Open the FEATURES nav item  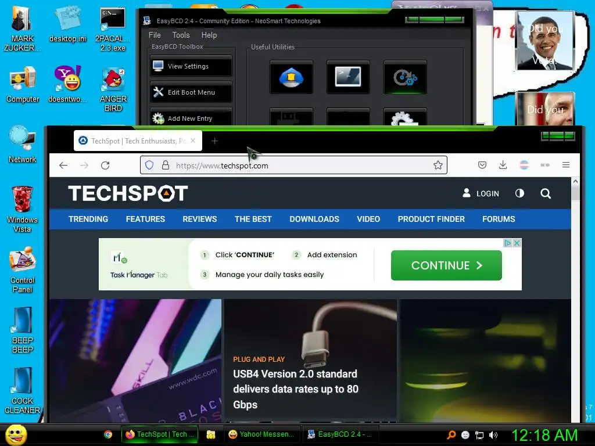145,219
